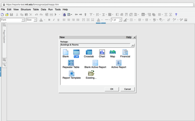The height and width of the screenshot is (121, 195).
Task: Open the Structure menu
Action: (26, 9)
